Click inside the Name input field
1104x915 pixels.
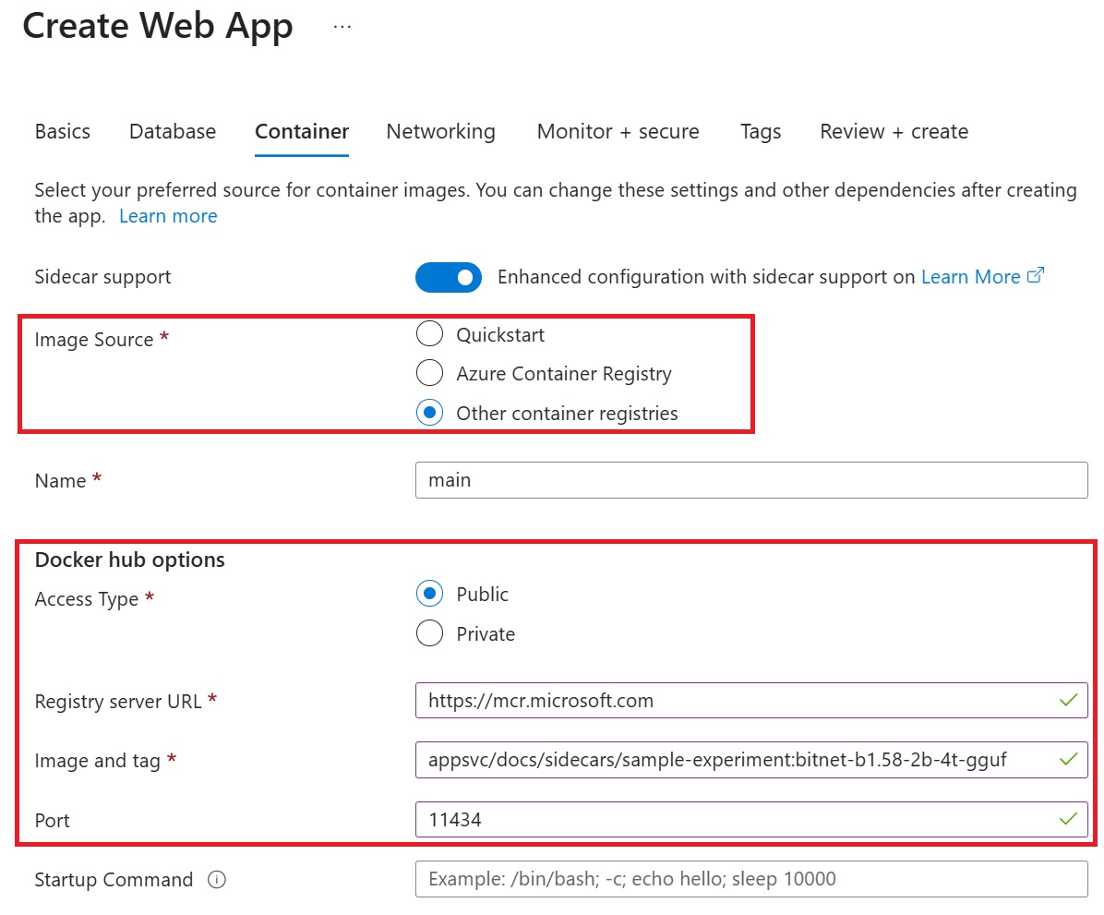(x=750, y=480)
